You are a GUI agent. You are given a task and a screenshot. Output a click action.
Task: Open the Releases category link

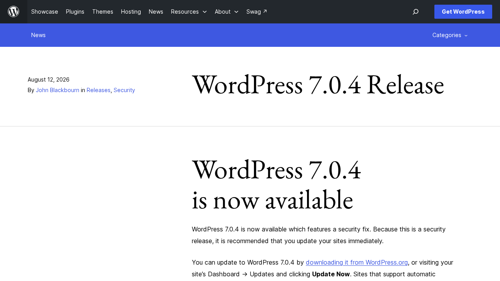click(x=98, y=90)
